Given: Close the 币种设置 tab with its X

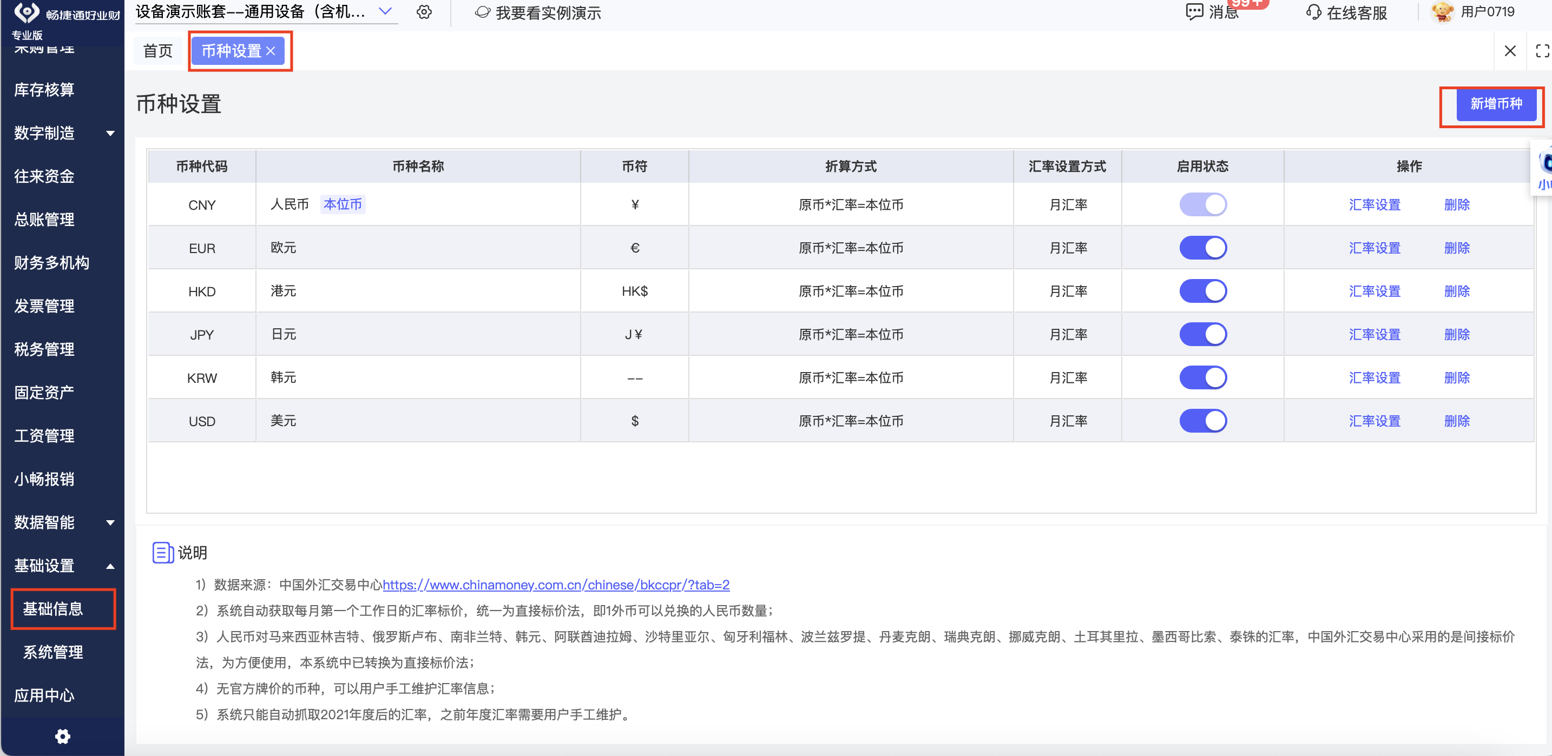Looking at the screenshot, I should pyautogui.click(x=271, y=51).
